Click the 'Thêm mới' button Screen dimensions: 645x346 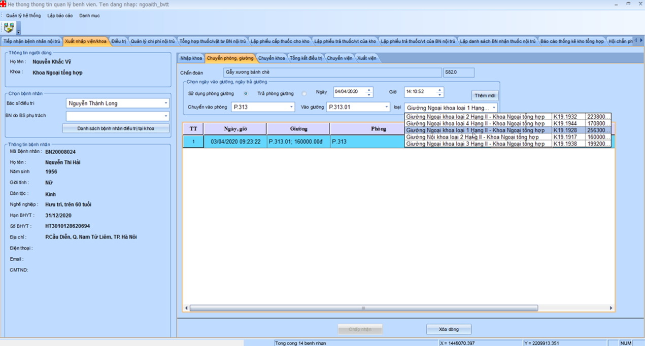(x=485, y=95)
